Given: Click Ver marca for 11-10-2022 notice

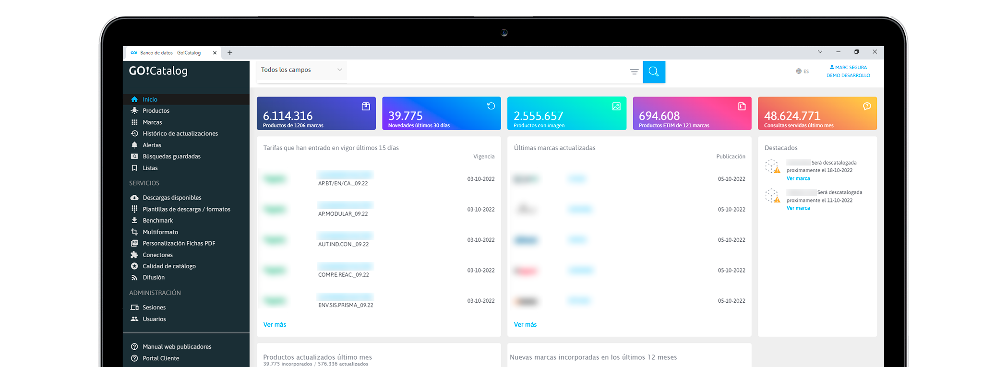Looking at the screenshot, I should tap(798, 208).
